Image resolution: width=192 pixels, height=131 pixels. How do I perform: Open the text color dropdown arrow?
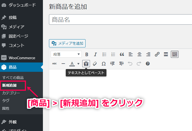coord(78,64)
